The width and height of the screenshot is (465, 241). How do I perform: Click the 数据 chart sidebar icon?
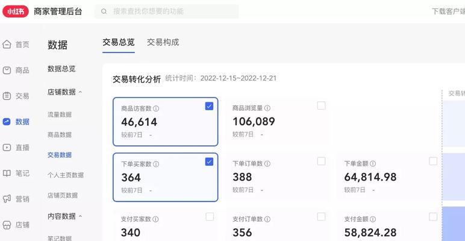click(x=7, y=122)
